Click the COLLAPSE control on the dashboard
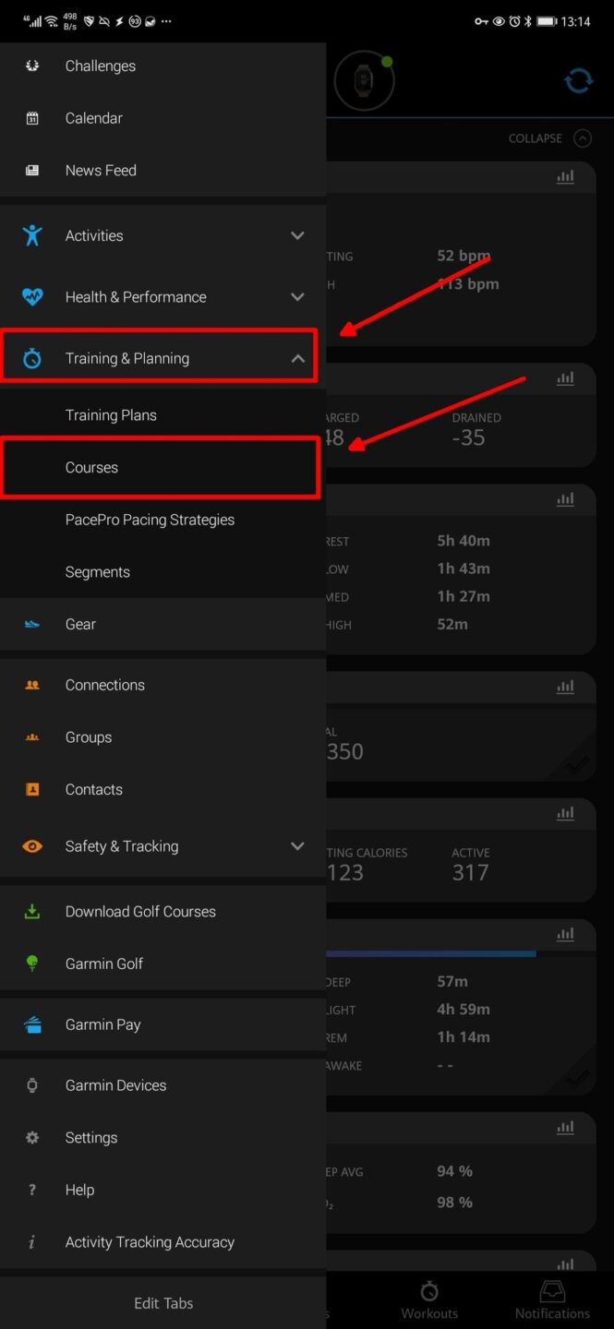This screenshot has width=614, height=1329. [548, 138]
